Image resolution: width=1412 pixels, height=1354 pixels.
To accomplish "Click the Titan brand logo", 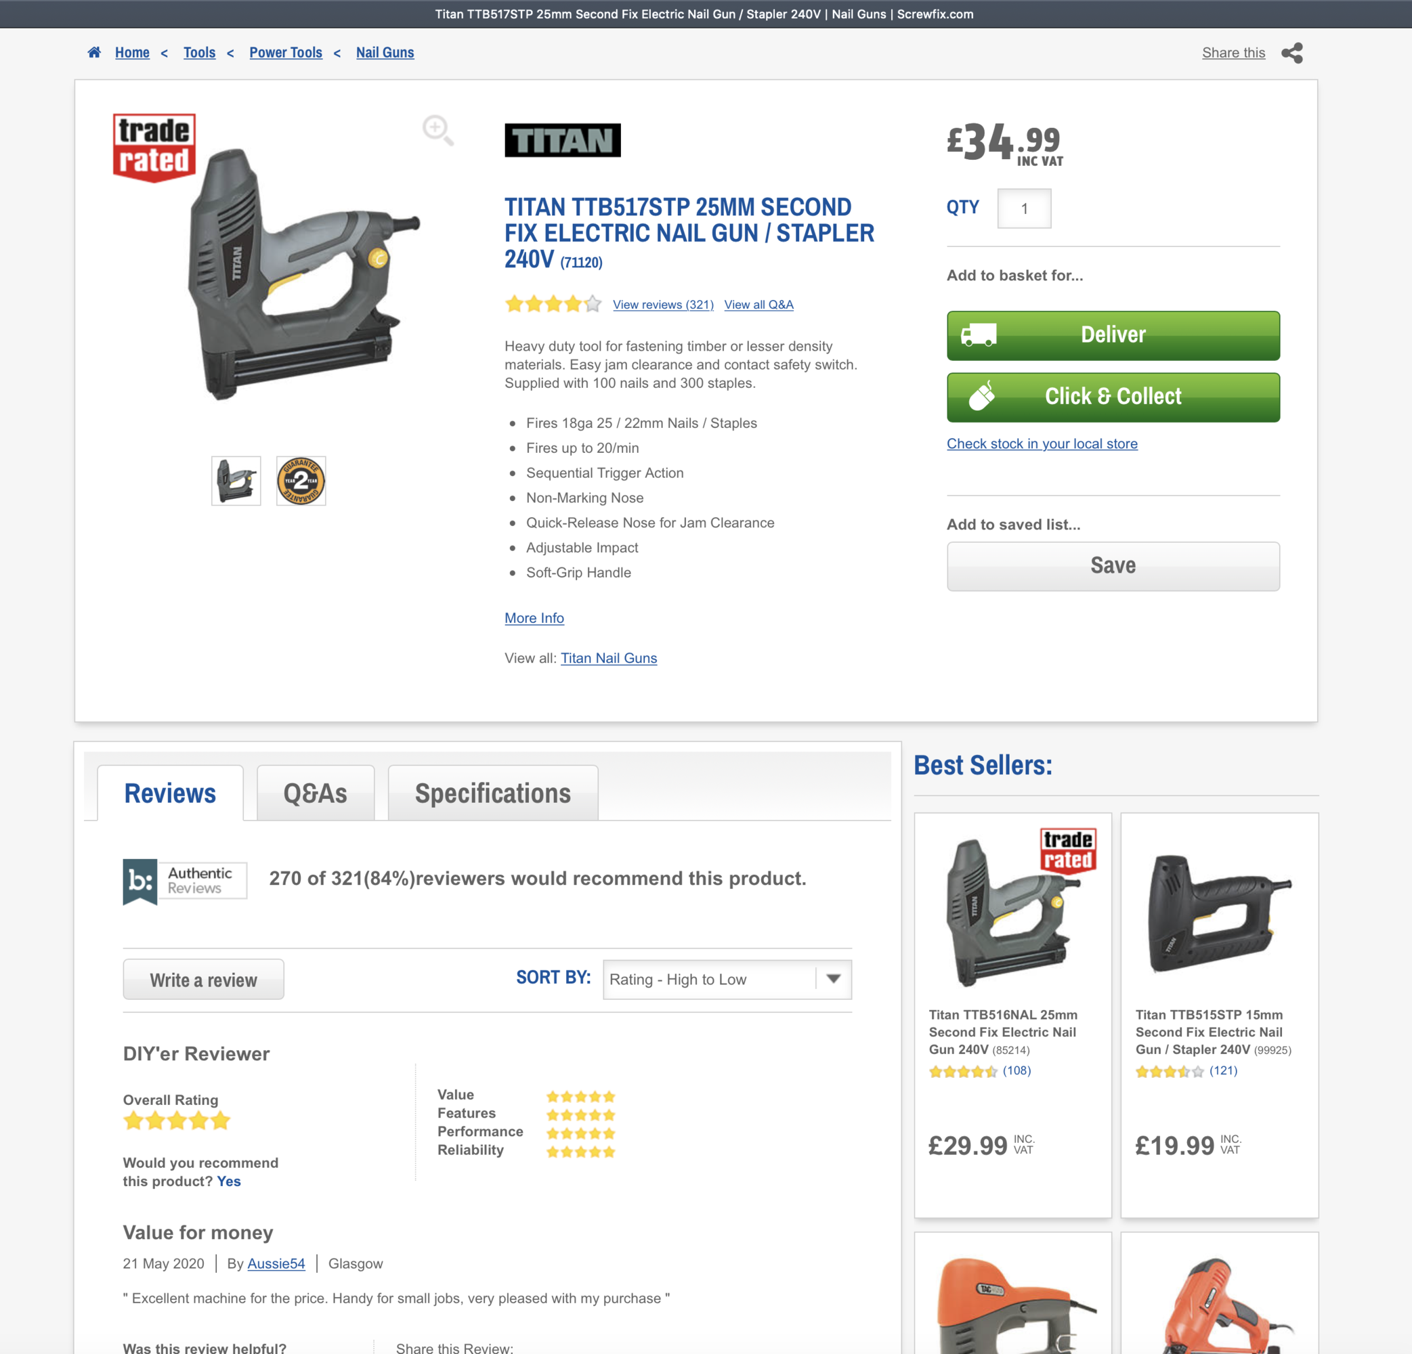I will click(x=563, y=140).
